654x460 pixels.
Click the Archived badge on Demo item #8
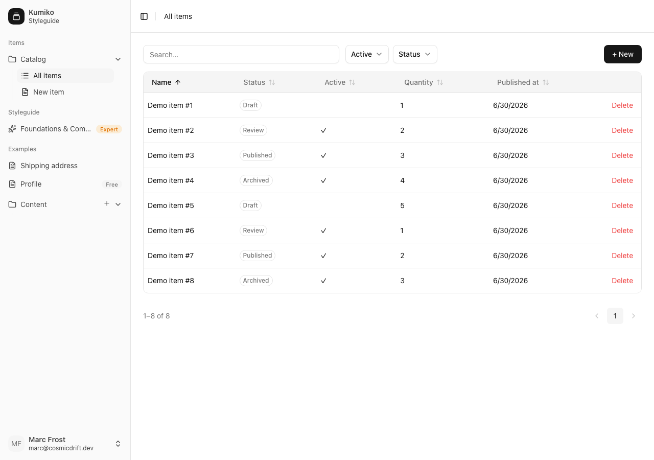[x=256, y=281]
